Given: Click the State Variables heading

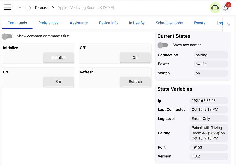Looking at the screenshot, I should tap(175, 89).
